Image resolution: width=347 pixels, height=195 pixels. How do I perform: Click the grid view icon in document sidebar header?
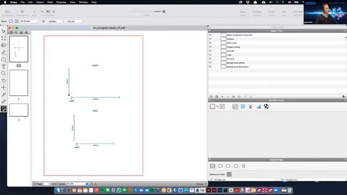click(21, 32)
